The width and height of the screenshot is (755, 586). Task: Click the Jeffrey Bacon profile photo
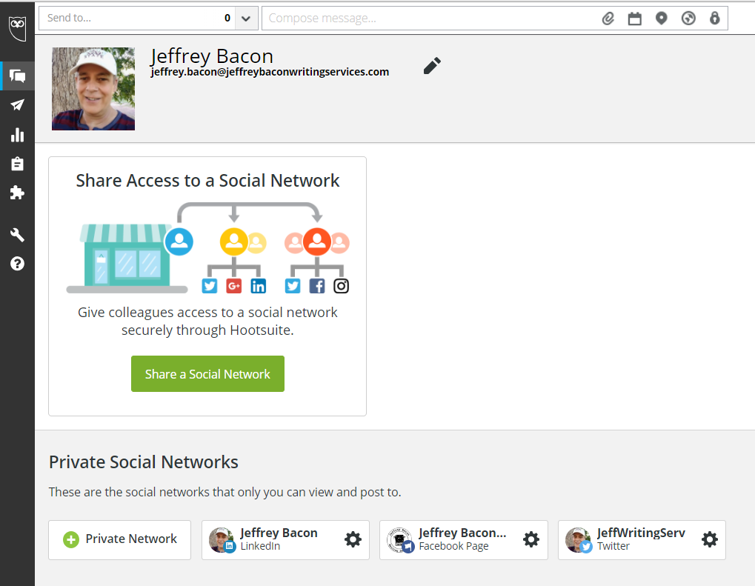point(93,89)
